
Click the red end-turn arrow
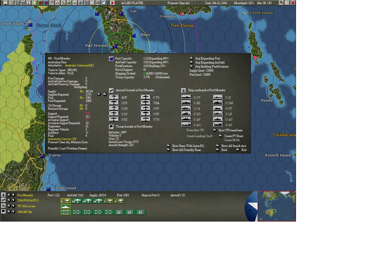pyautogui.click(x=112, y=3)
